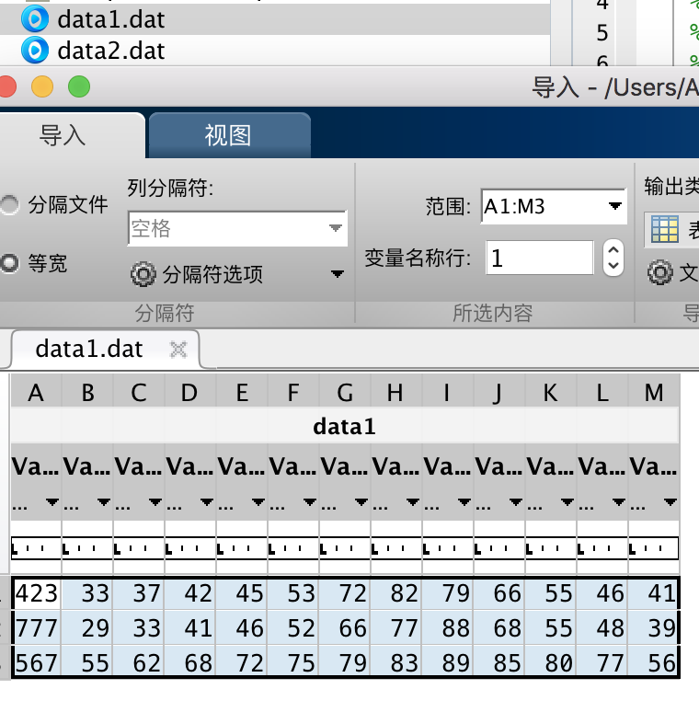The image size is (699, 712).
Task: Select cell 62 in column C
Action: point(139,662)
